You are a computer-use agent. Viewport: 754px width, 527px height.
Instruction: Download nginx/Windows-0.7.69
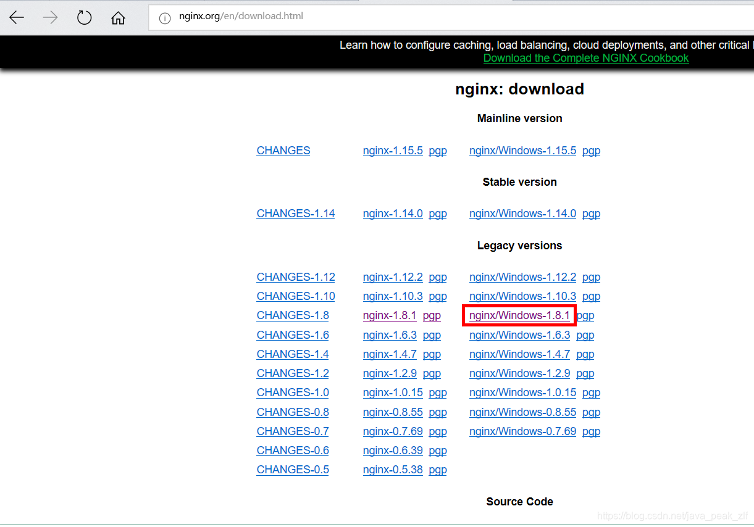522,431
